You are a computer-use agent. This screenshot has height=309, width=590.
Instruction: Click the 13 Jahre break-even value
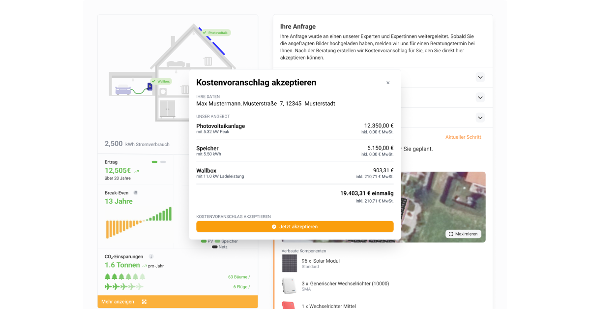tap(118, 201)
